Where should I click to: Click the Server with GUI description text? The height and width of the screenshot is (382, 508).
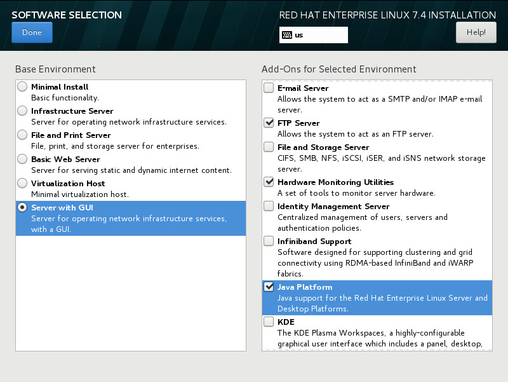pyautogui.click(x=129, y=224)
